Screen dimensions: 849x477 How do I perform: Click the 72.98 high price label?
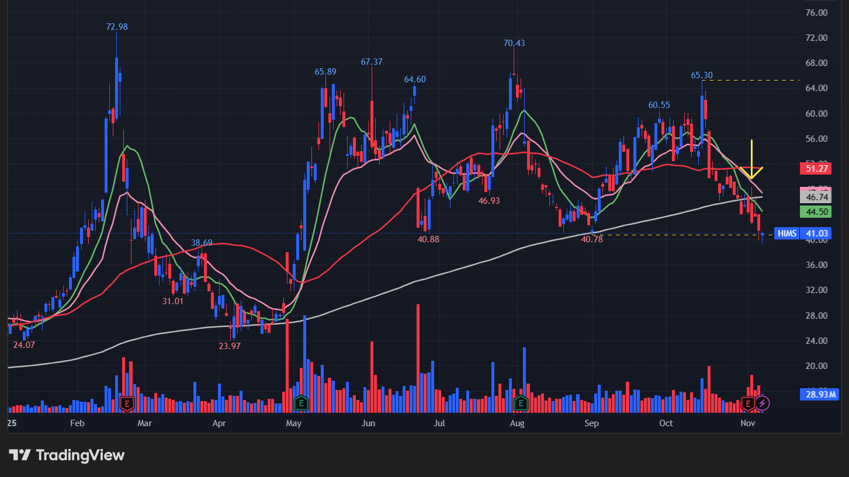[x=117, y=27]
